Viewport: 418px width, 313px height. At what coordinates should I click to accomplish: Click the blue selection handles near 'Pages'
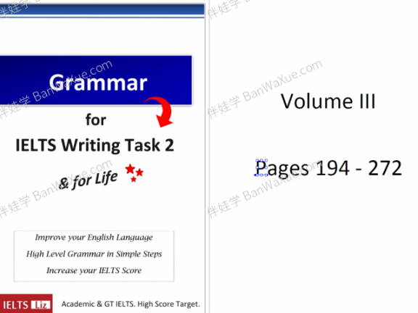(x=261, y=167)
